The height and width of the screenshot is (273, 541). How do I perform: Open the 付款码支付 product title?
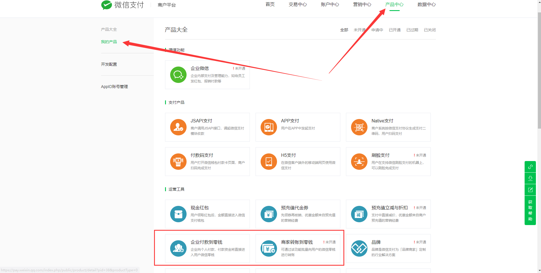point(202,155)
